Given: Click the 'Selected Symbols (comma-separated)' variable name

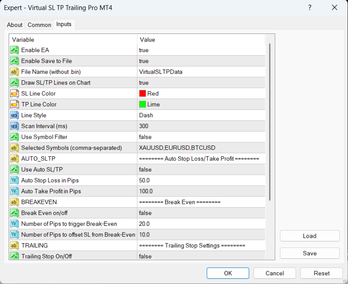Looking at the screenshot, I should (72, 148).
